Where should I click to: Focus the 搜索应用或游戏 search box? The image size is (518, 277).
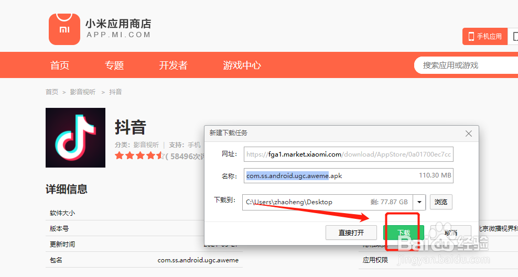click(x=466, y=65)
